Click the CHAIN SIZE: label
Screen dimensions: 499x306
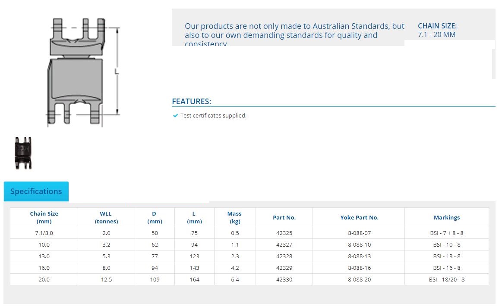click(x=437, y=26)
